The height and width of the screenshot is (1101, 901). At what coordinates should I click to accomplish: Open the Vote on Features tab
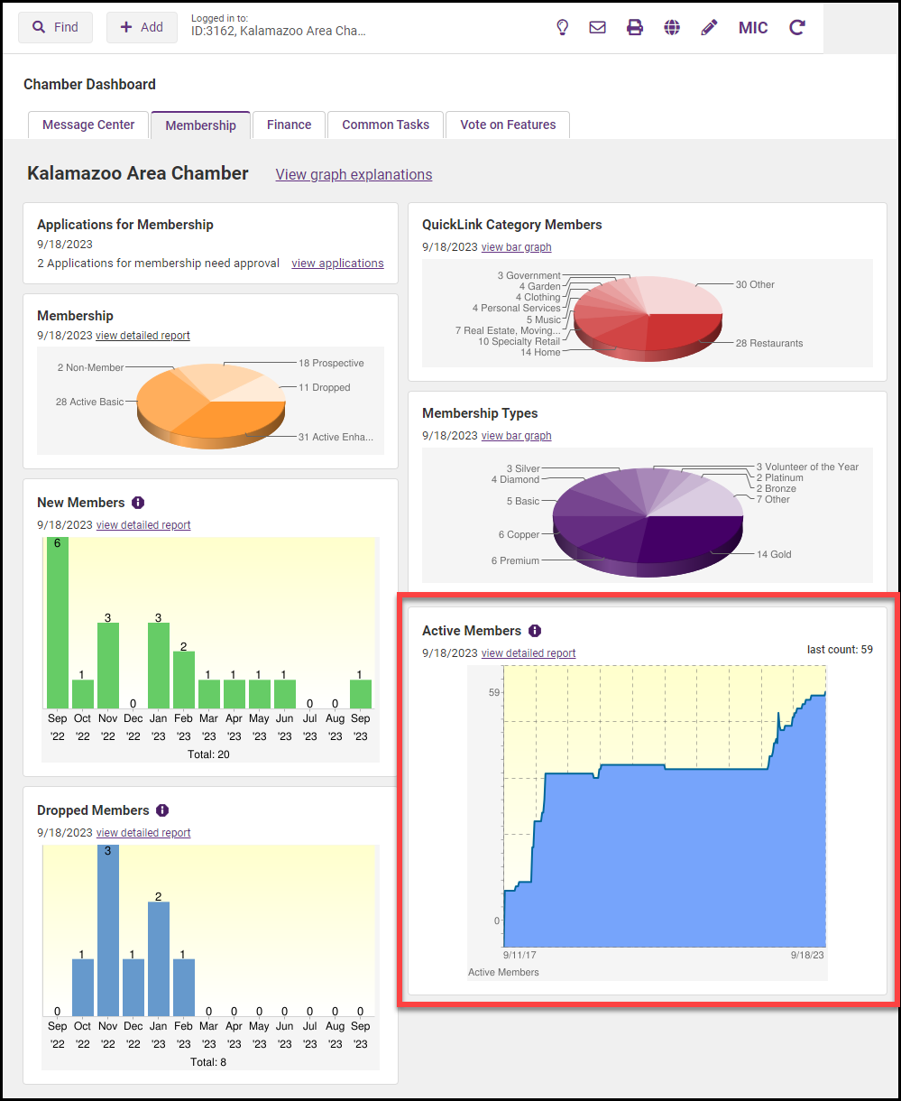tap(508, 125)
